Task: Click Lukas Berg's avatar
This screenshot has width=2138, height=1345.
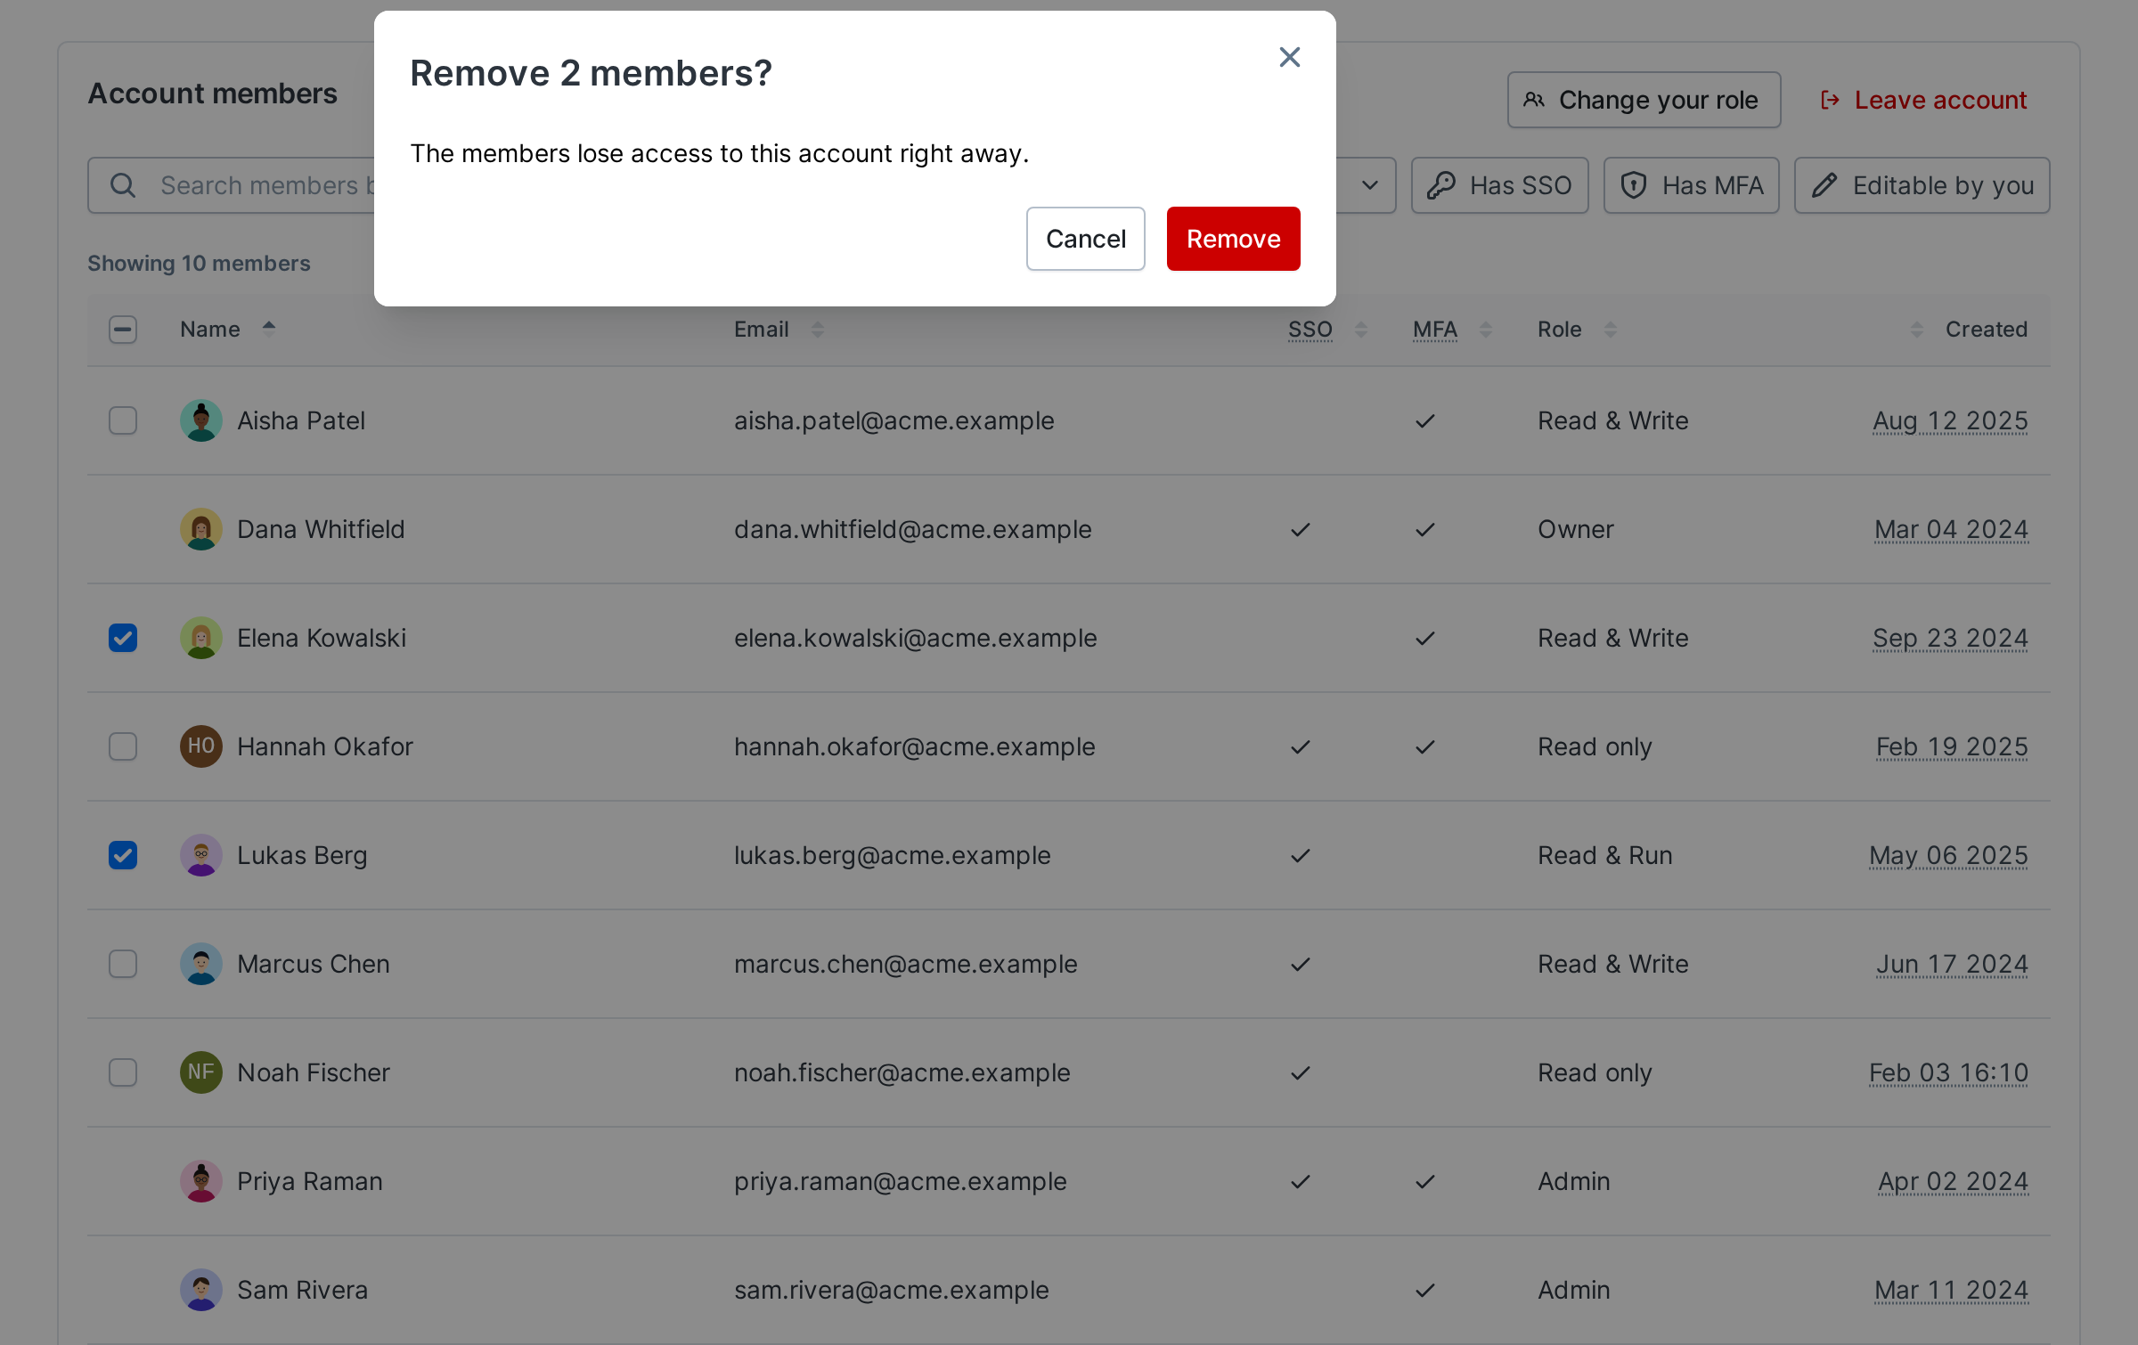Action: [x=201, y=855]
